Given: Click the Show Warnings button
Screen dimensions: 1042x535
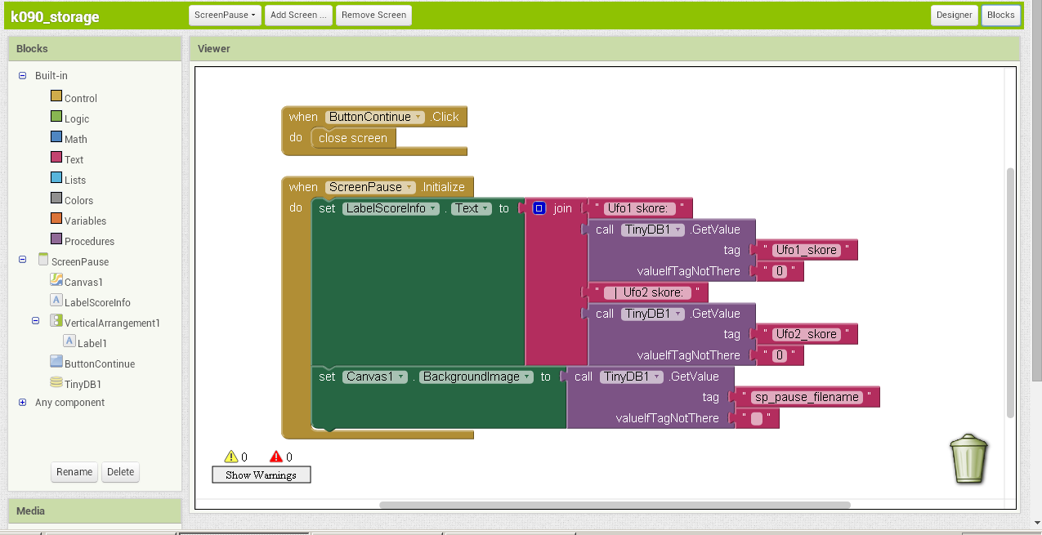Looking at the screenshot, I should point(262,475).
